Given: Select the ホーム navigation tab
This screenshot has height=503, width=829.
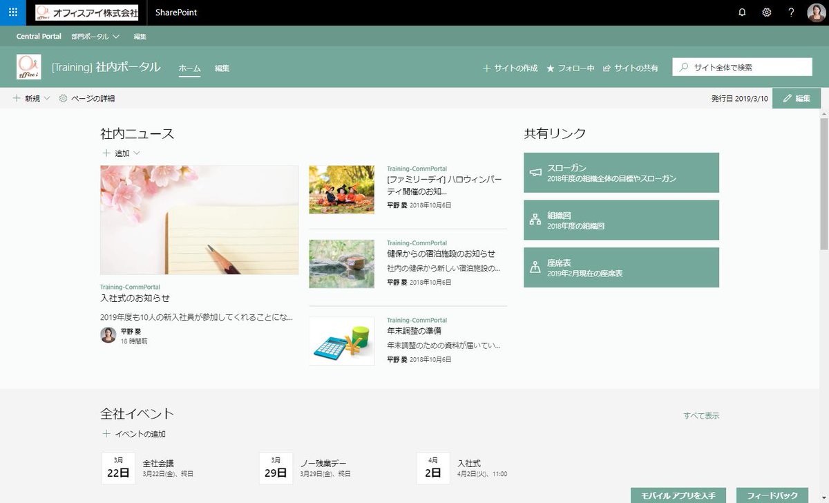Looking at the screenshot, I should (x=189, y=68).
